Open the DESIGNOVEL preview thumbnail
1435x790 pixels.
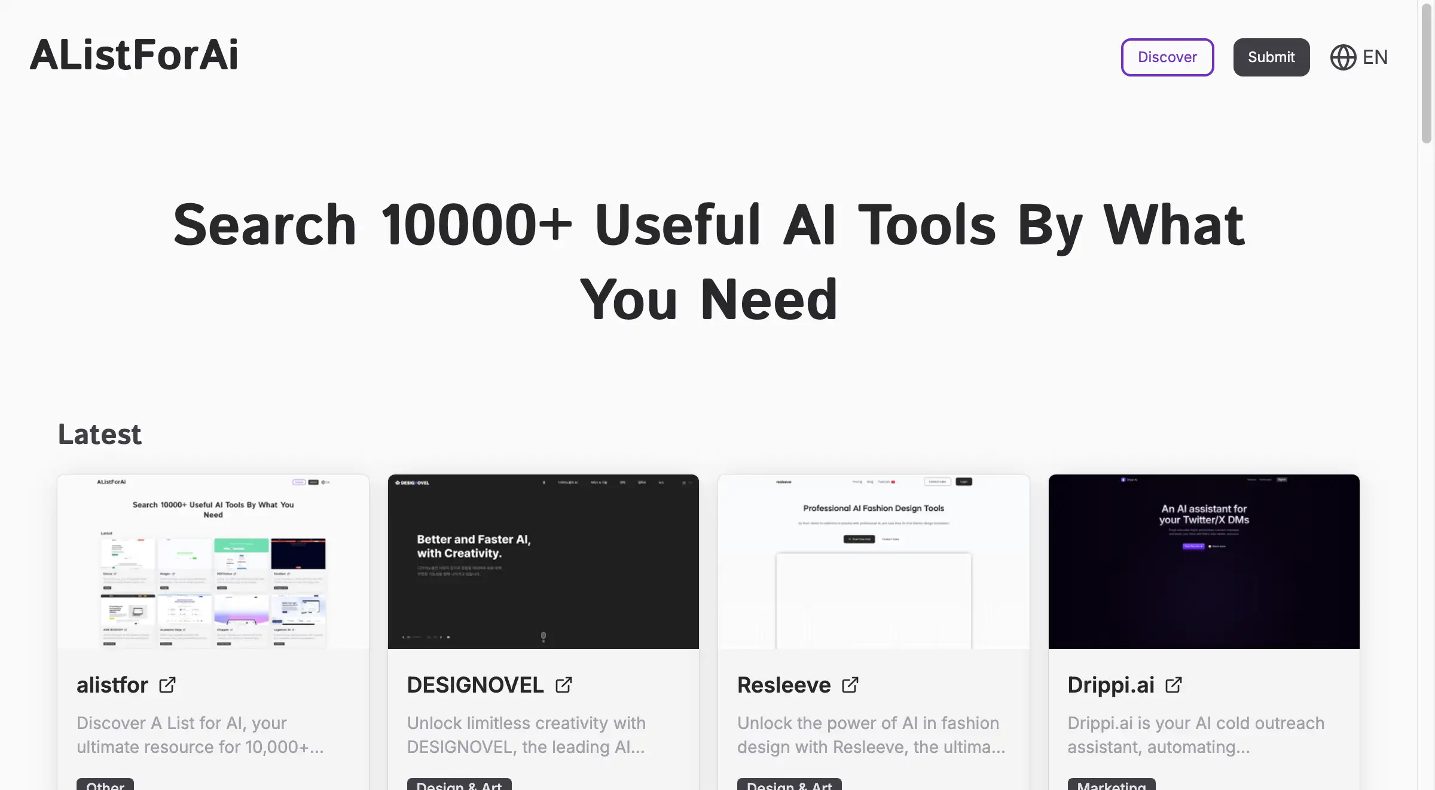(543, 562)
